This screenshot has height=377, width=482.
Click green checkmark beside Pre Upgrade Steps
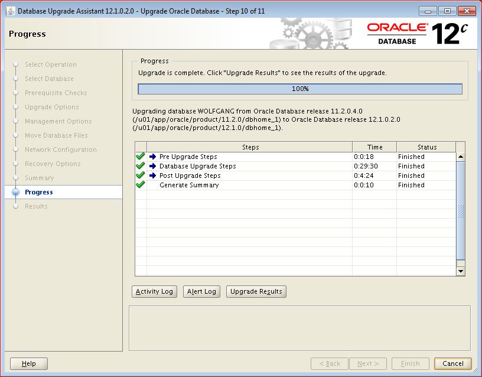click(140, 156)
